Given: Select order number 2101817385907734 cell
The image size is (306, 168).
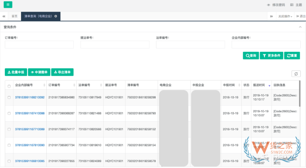Looking at the screenshot, I should (x=62, y=145).
